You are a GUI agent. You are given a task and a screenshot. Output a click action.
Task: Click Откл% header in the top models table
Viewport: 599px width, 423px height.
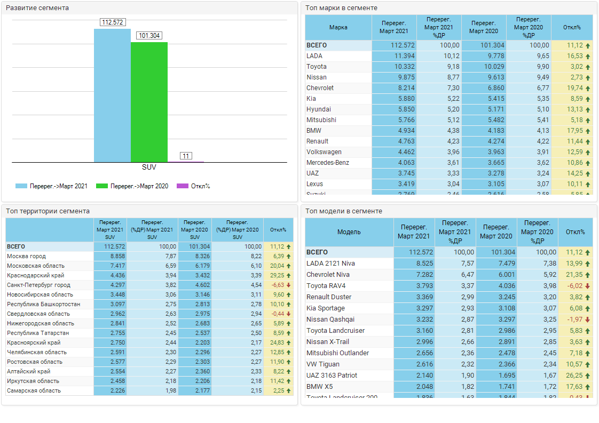[575, 232]
